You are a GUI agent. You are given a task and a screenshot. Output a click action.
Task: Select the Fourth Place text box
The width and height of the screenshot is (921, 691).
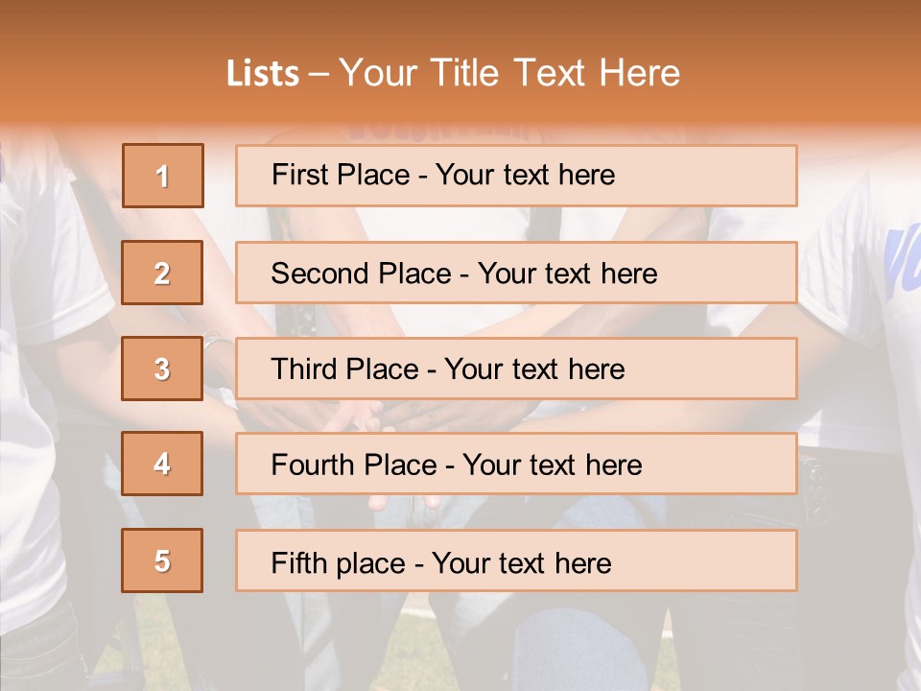tap(516, 464)
